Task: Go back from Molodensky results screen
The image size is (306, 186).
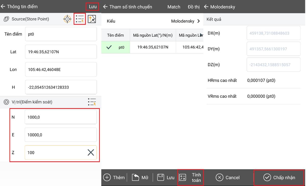Action: point(206,7)
